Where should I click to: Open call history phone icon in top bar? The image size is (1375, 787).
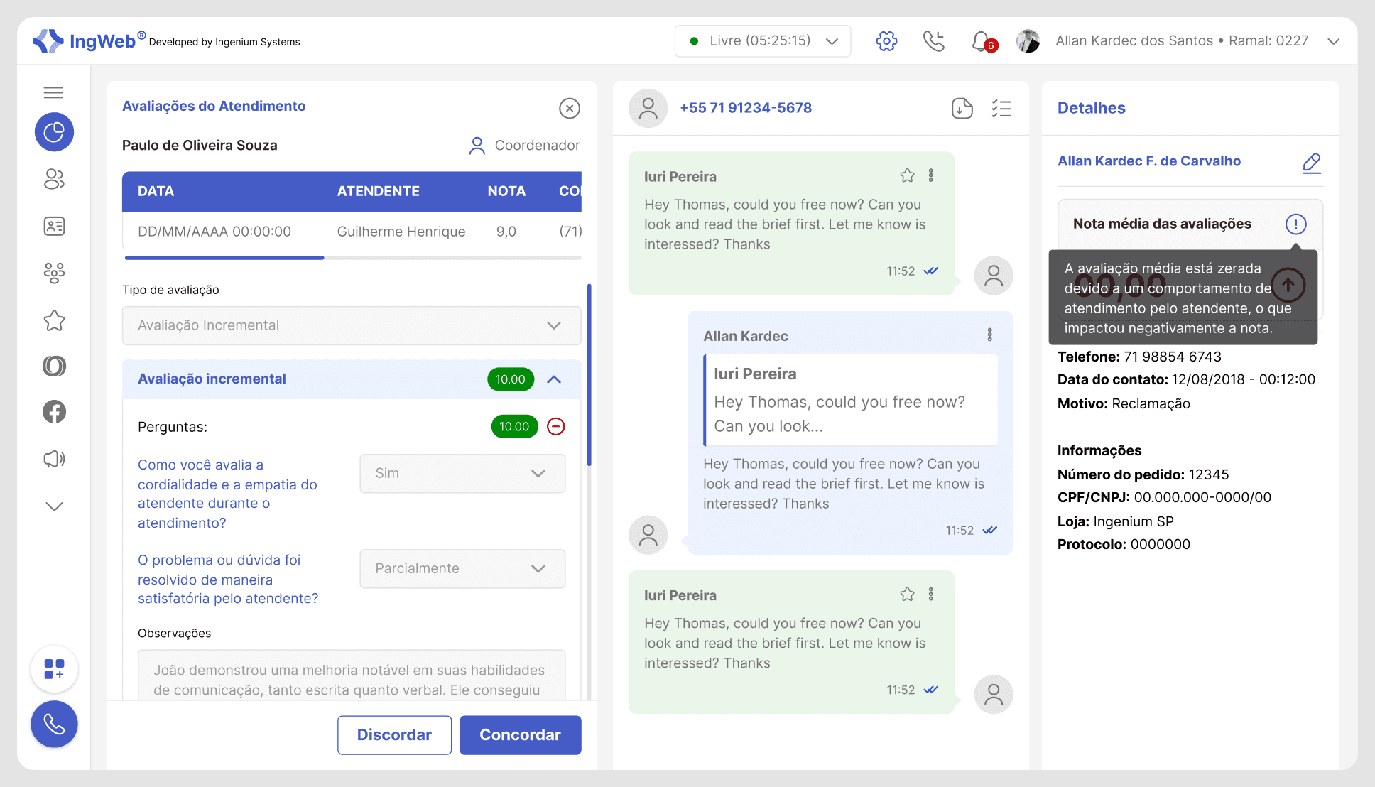pos(933,41)
